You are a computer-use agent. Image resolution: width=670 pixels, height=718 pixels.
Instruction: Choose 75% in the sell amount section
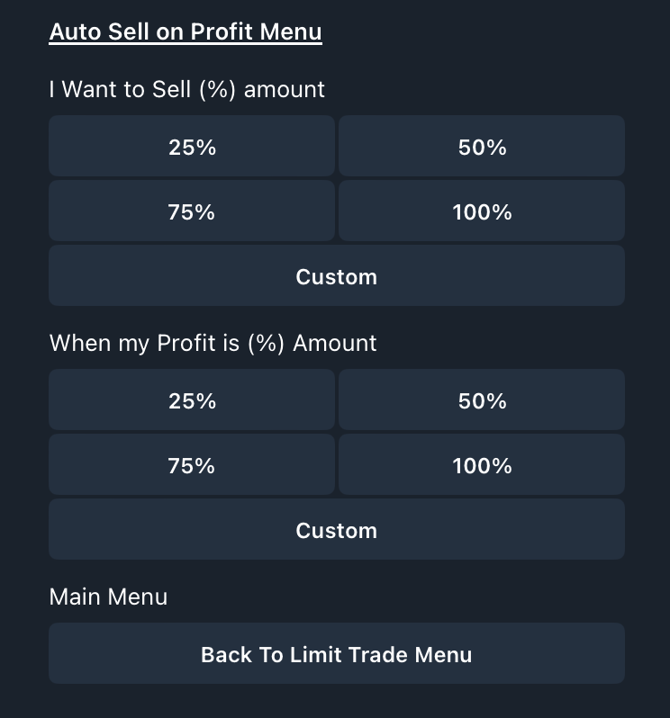(192, 211)
